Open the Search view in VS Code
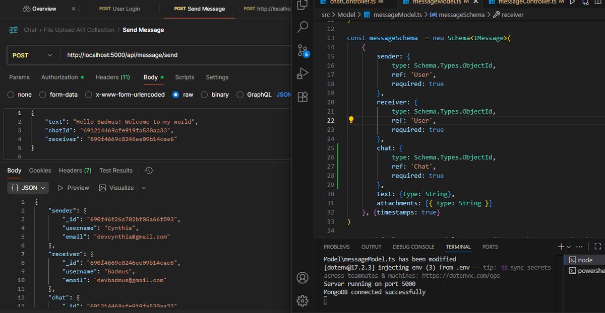The height and width of the screenshot is (313, 605). (x=302, y=26)
